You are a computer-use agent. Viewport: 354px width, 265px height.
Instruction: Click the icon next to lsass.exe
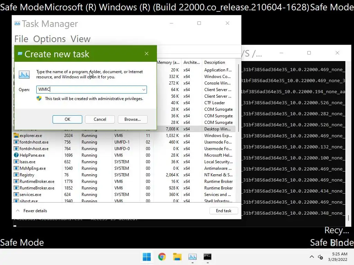tap(16, 161)
